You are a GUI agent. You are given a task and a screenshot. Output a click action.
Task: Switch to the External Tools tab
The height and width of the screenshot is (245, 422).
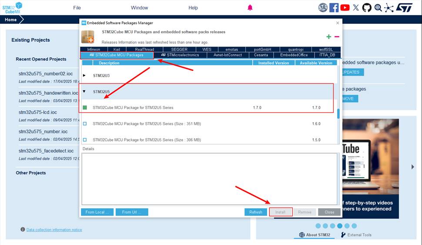click(356, 235)
